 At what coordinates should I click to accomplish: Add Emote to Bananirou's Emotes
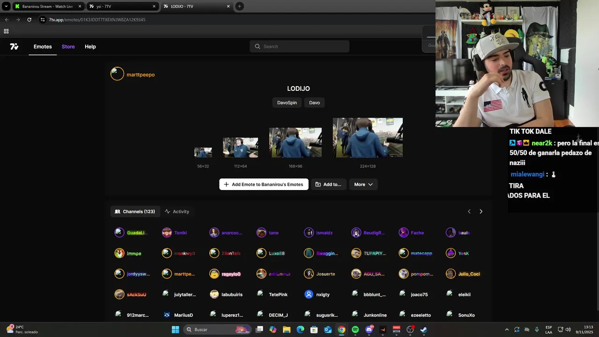[x=264, y=184]
